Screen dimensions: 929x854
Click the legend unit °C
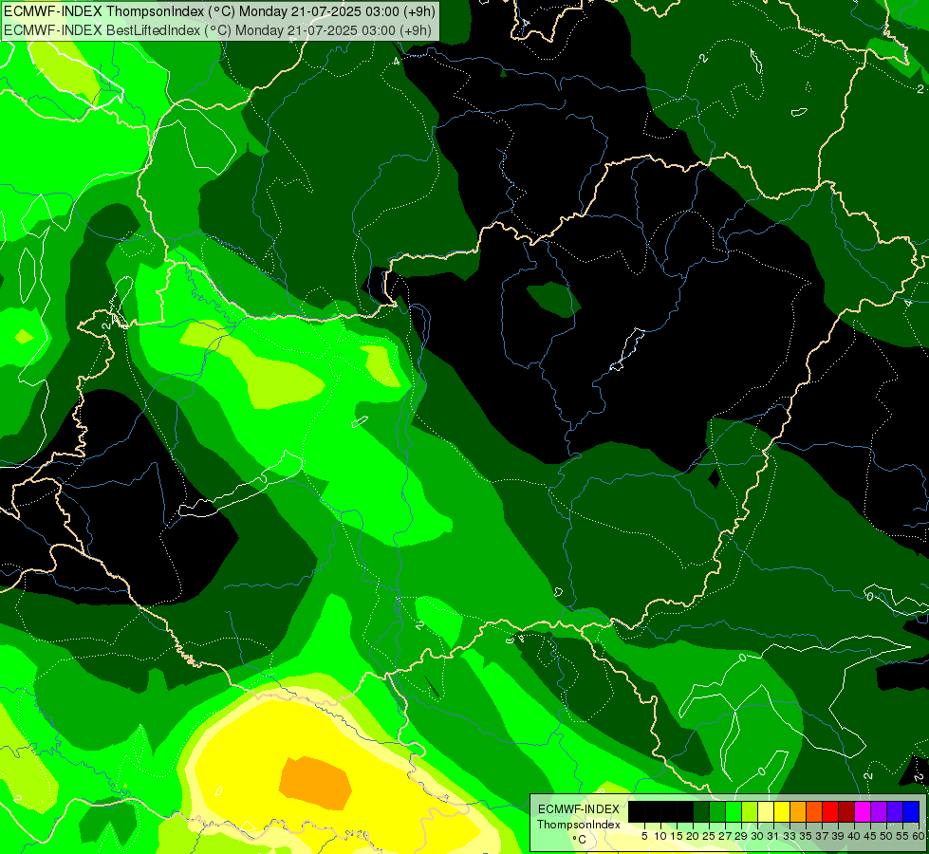click(x=580, y=839)
